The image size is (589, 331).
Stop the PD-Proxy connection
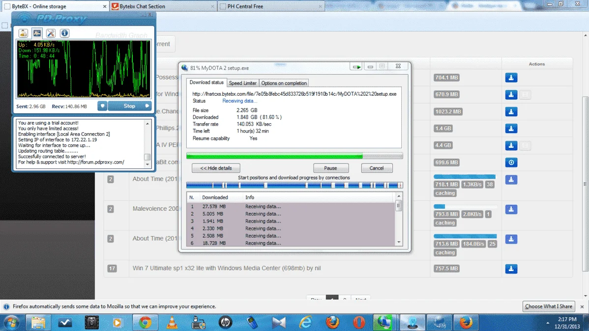tap(130, 106)
